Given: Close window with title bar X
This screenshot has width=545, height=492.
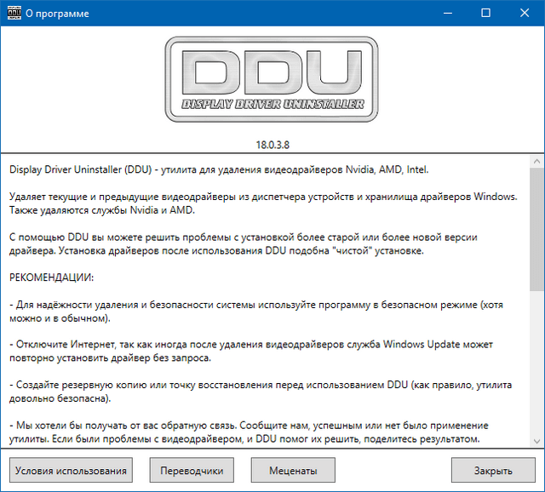Looking at the screenshot, I should 525,14.
